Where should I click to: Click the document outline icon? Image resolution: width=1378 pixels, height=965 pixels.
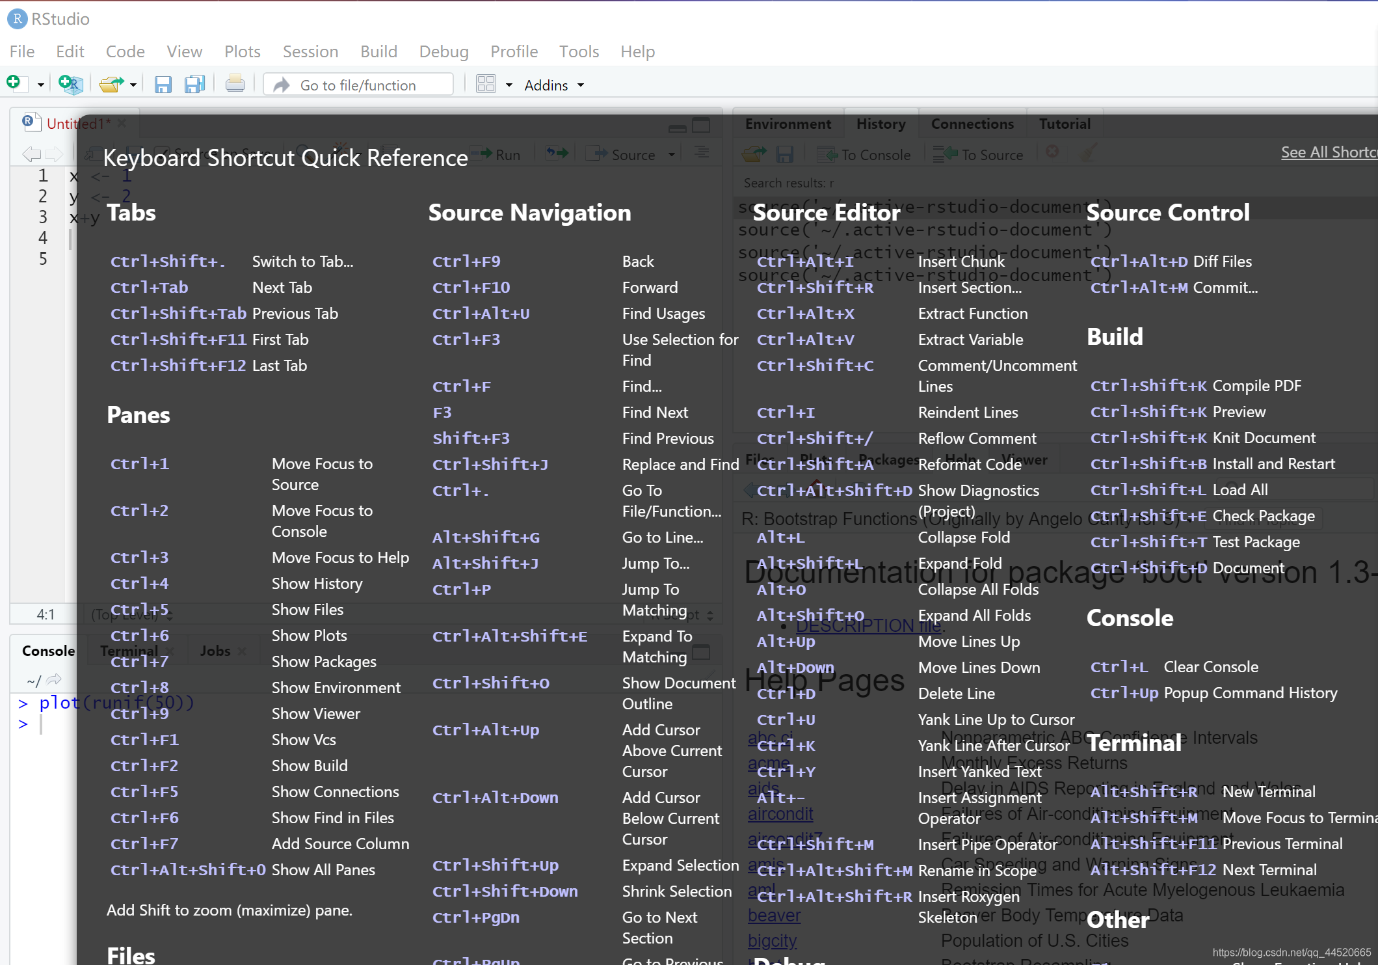tap(701, 152)
